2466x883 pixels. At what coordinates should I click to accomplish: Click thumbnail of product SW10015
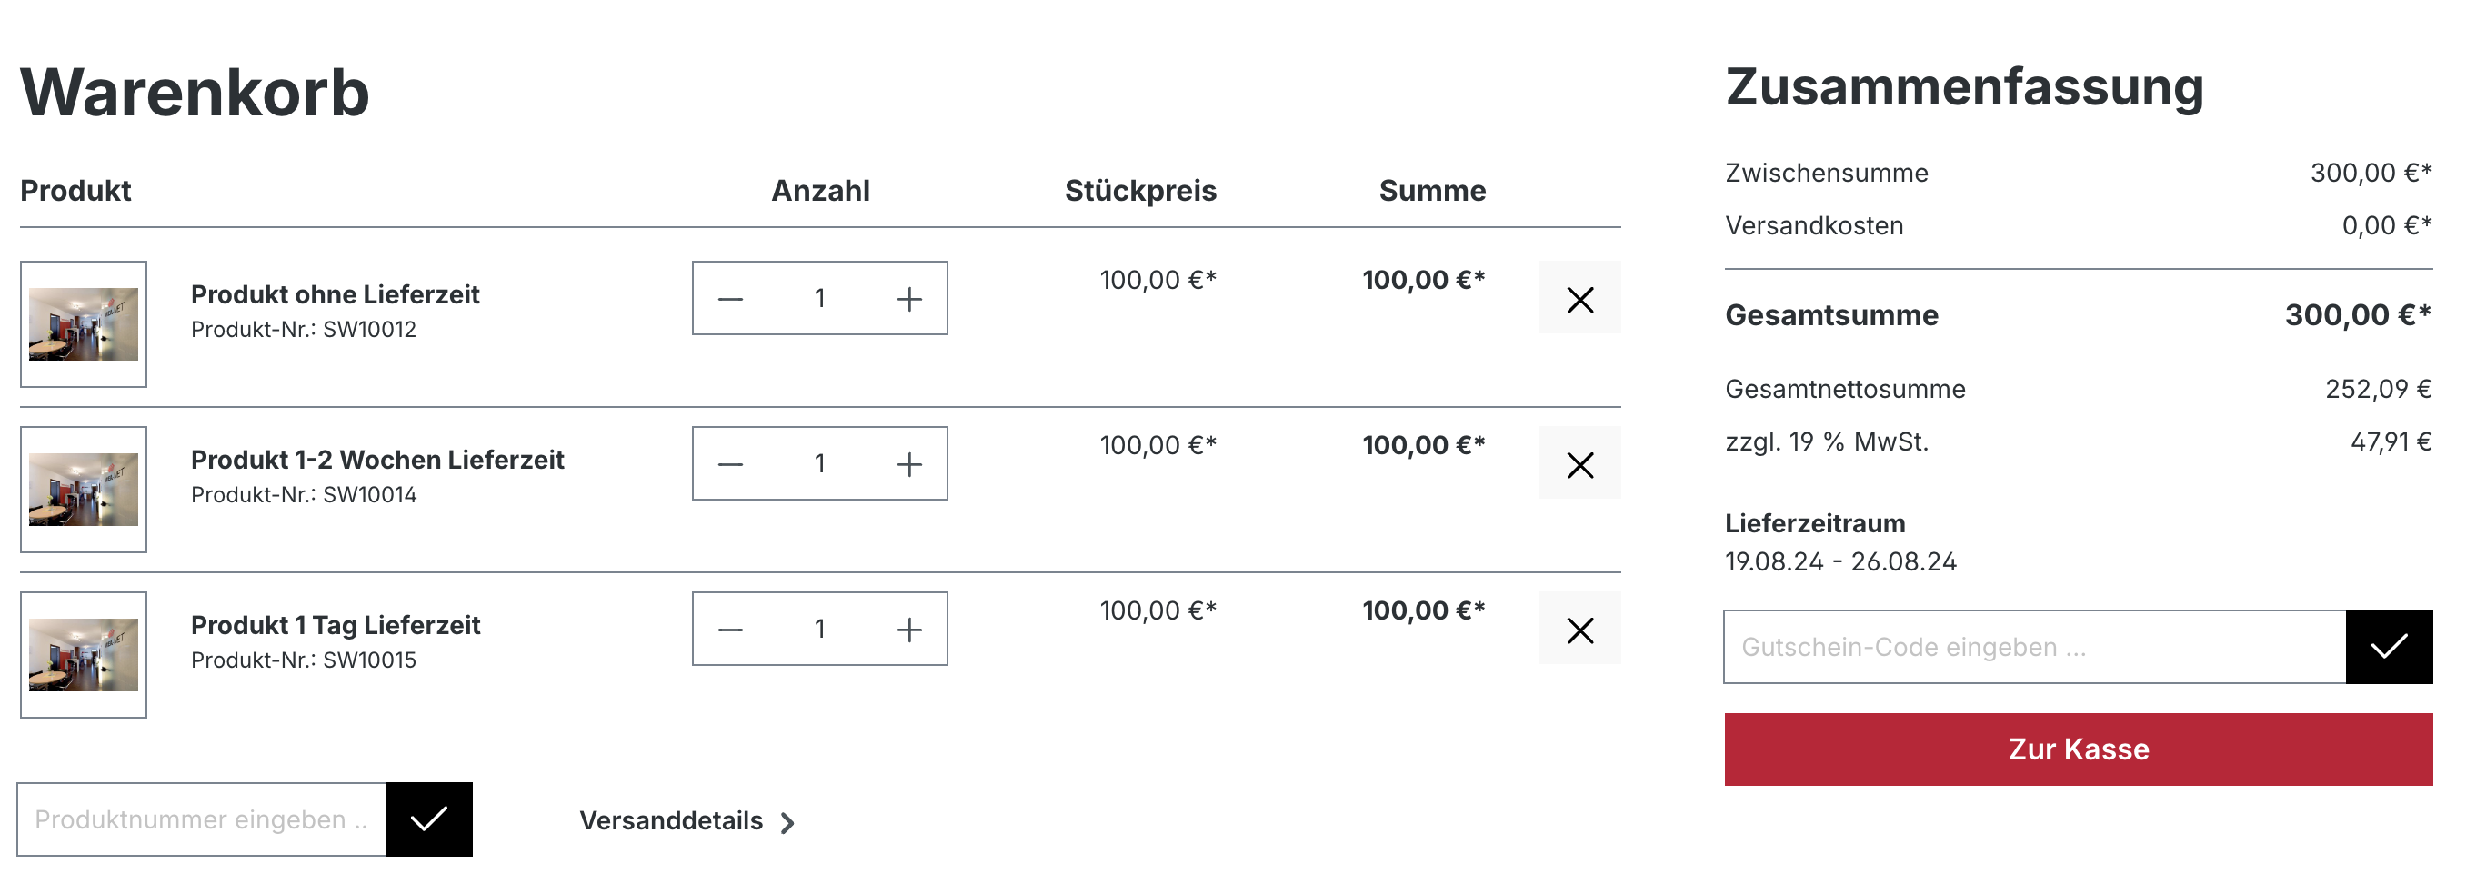pos(84,654)
